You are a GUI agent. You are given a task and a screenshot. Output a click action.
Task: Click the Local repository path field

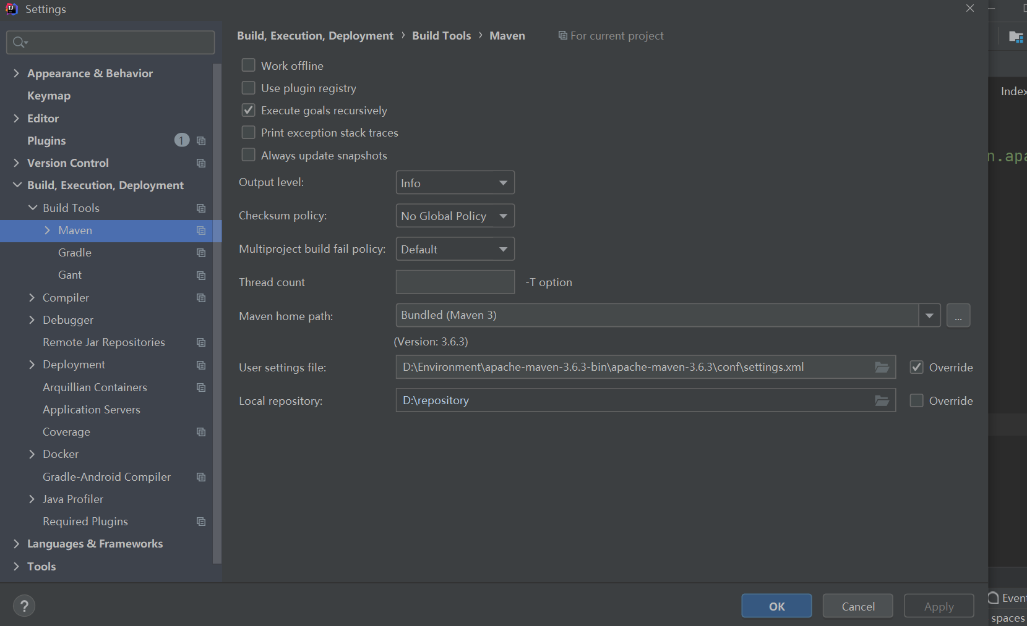coord(645,400)
